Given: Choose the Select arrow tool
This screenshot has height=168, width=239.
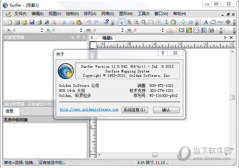Looking at the screenshot, I should 121,22.
